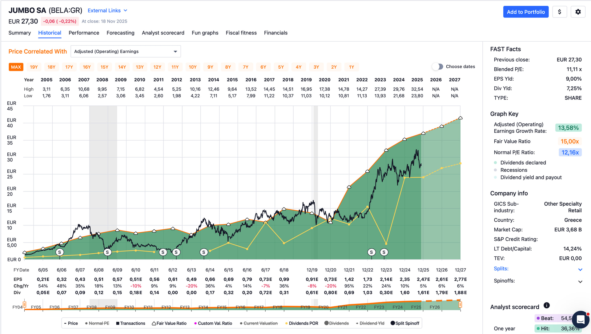Expand the Spinoffs section

[580, 281]
